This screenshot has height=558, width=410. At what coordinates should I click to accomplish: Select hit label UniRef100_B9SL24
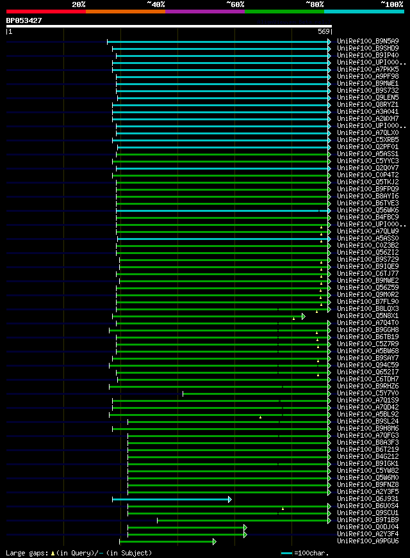point(368,421)
